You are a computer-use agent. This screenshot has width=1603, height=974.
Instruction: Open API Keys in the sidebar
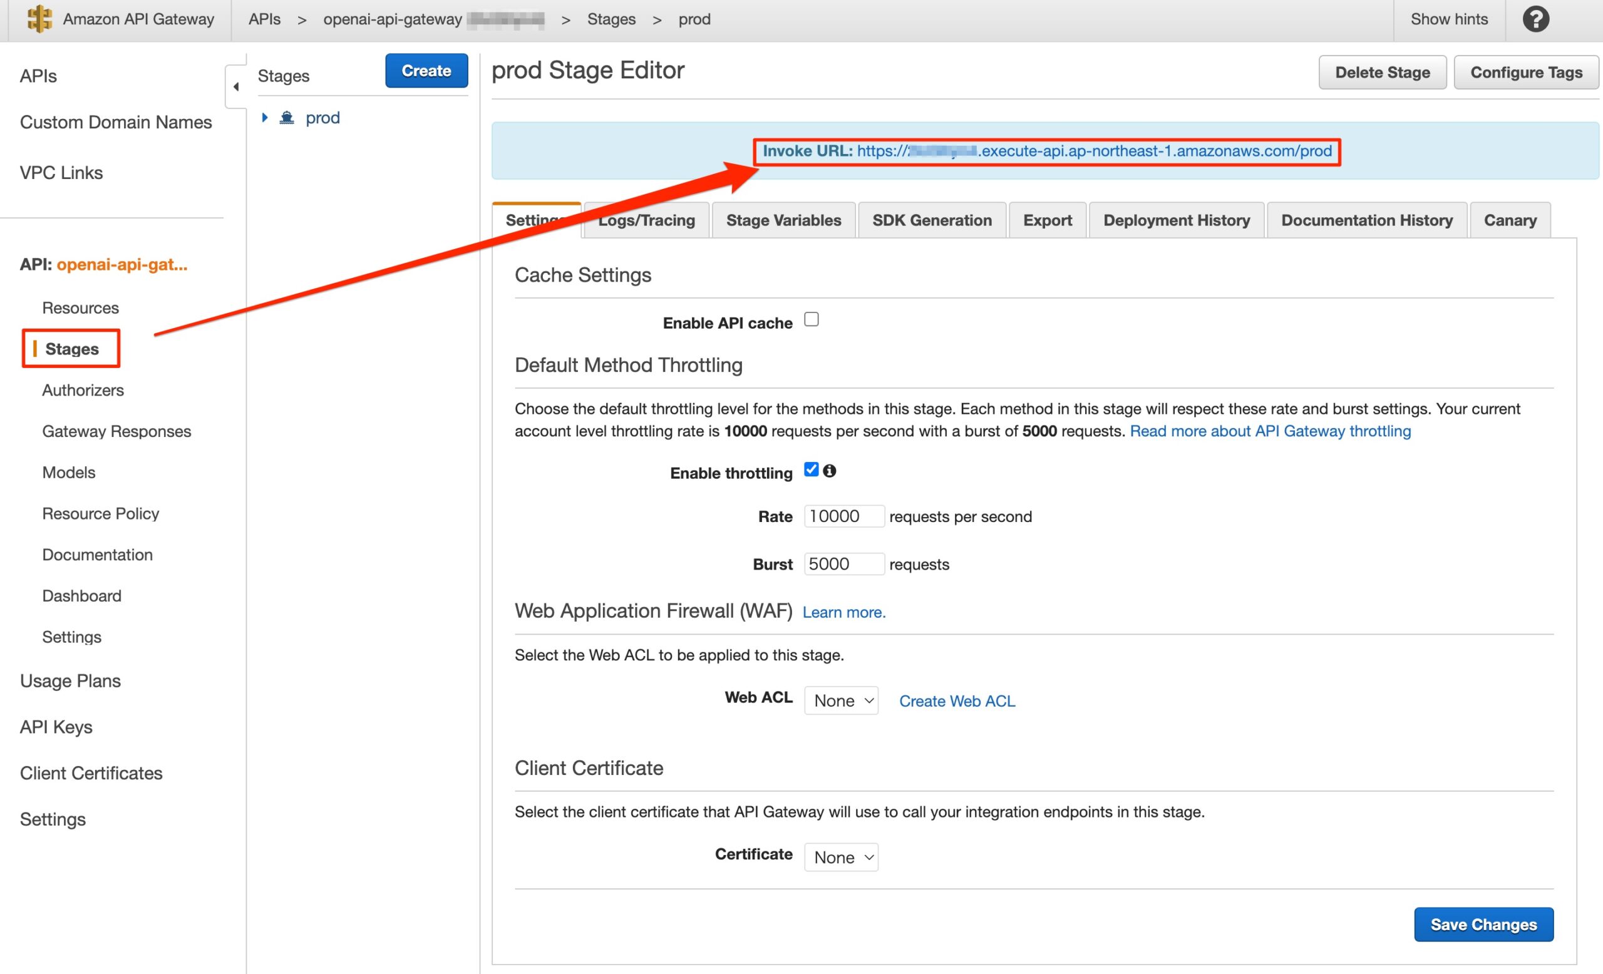[x=56, y=727]
